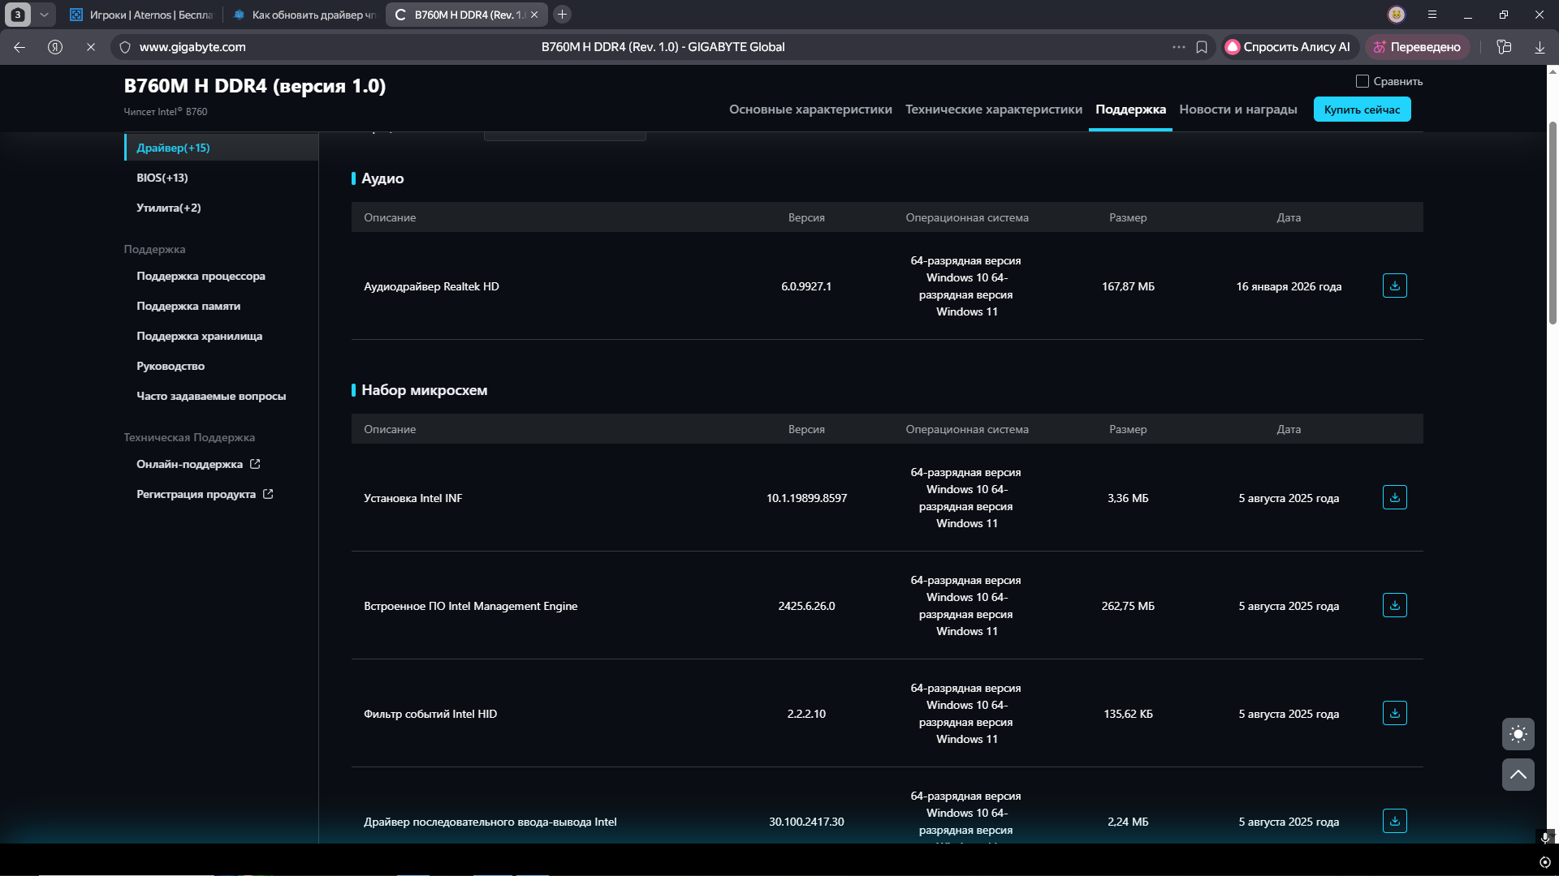Viewport: 1559px width, 876px height.
Task: Download the Realtek HD audio driver
Action: tap(1394, 286)
